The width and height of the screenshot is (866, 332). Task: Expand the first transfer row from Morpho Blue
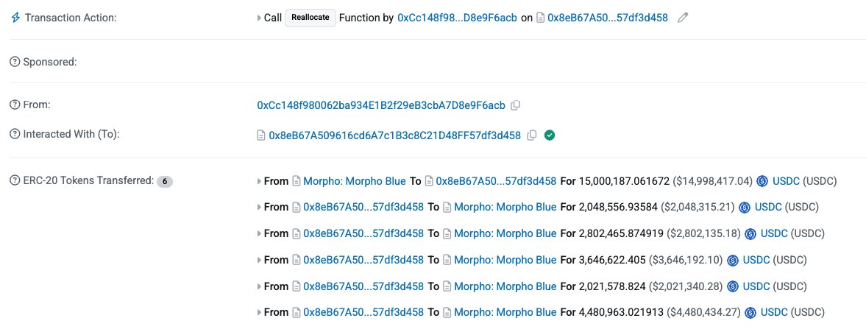tap(260, 181)
